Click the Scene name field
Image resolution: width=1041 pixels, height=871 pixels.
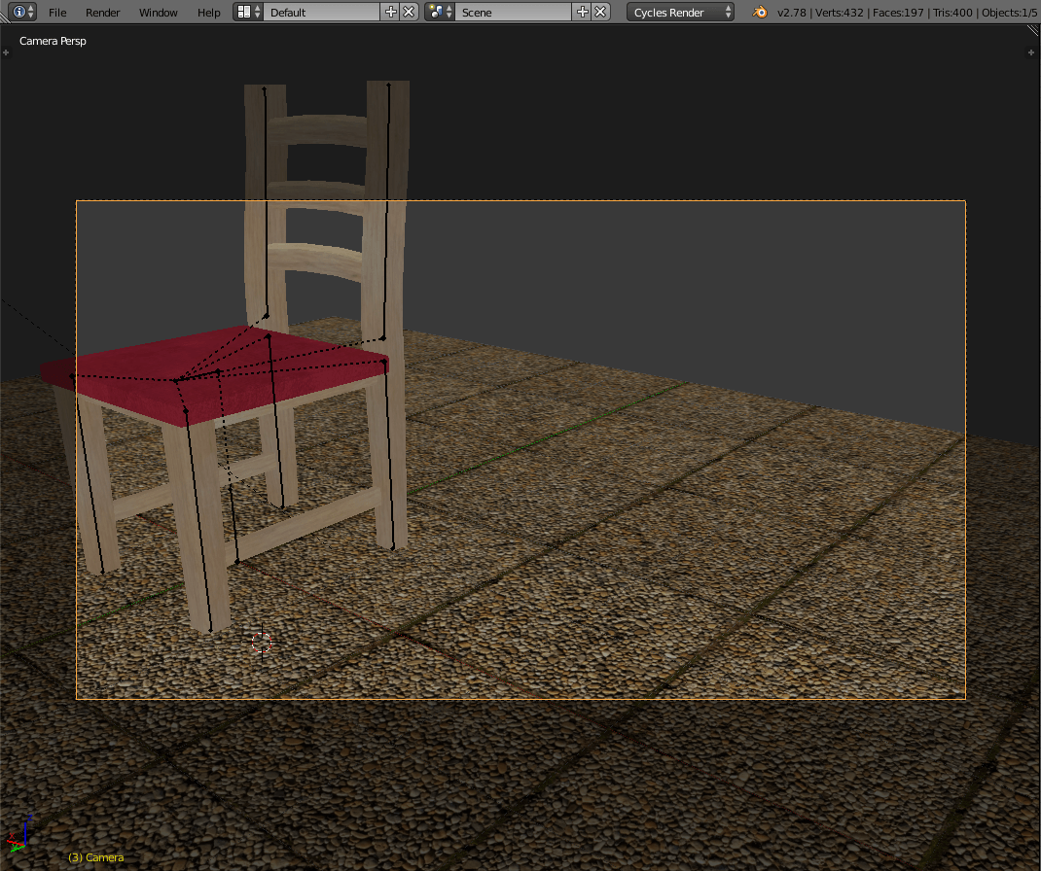tap(513, 13)
